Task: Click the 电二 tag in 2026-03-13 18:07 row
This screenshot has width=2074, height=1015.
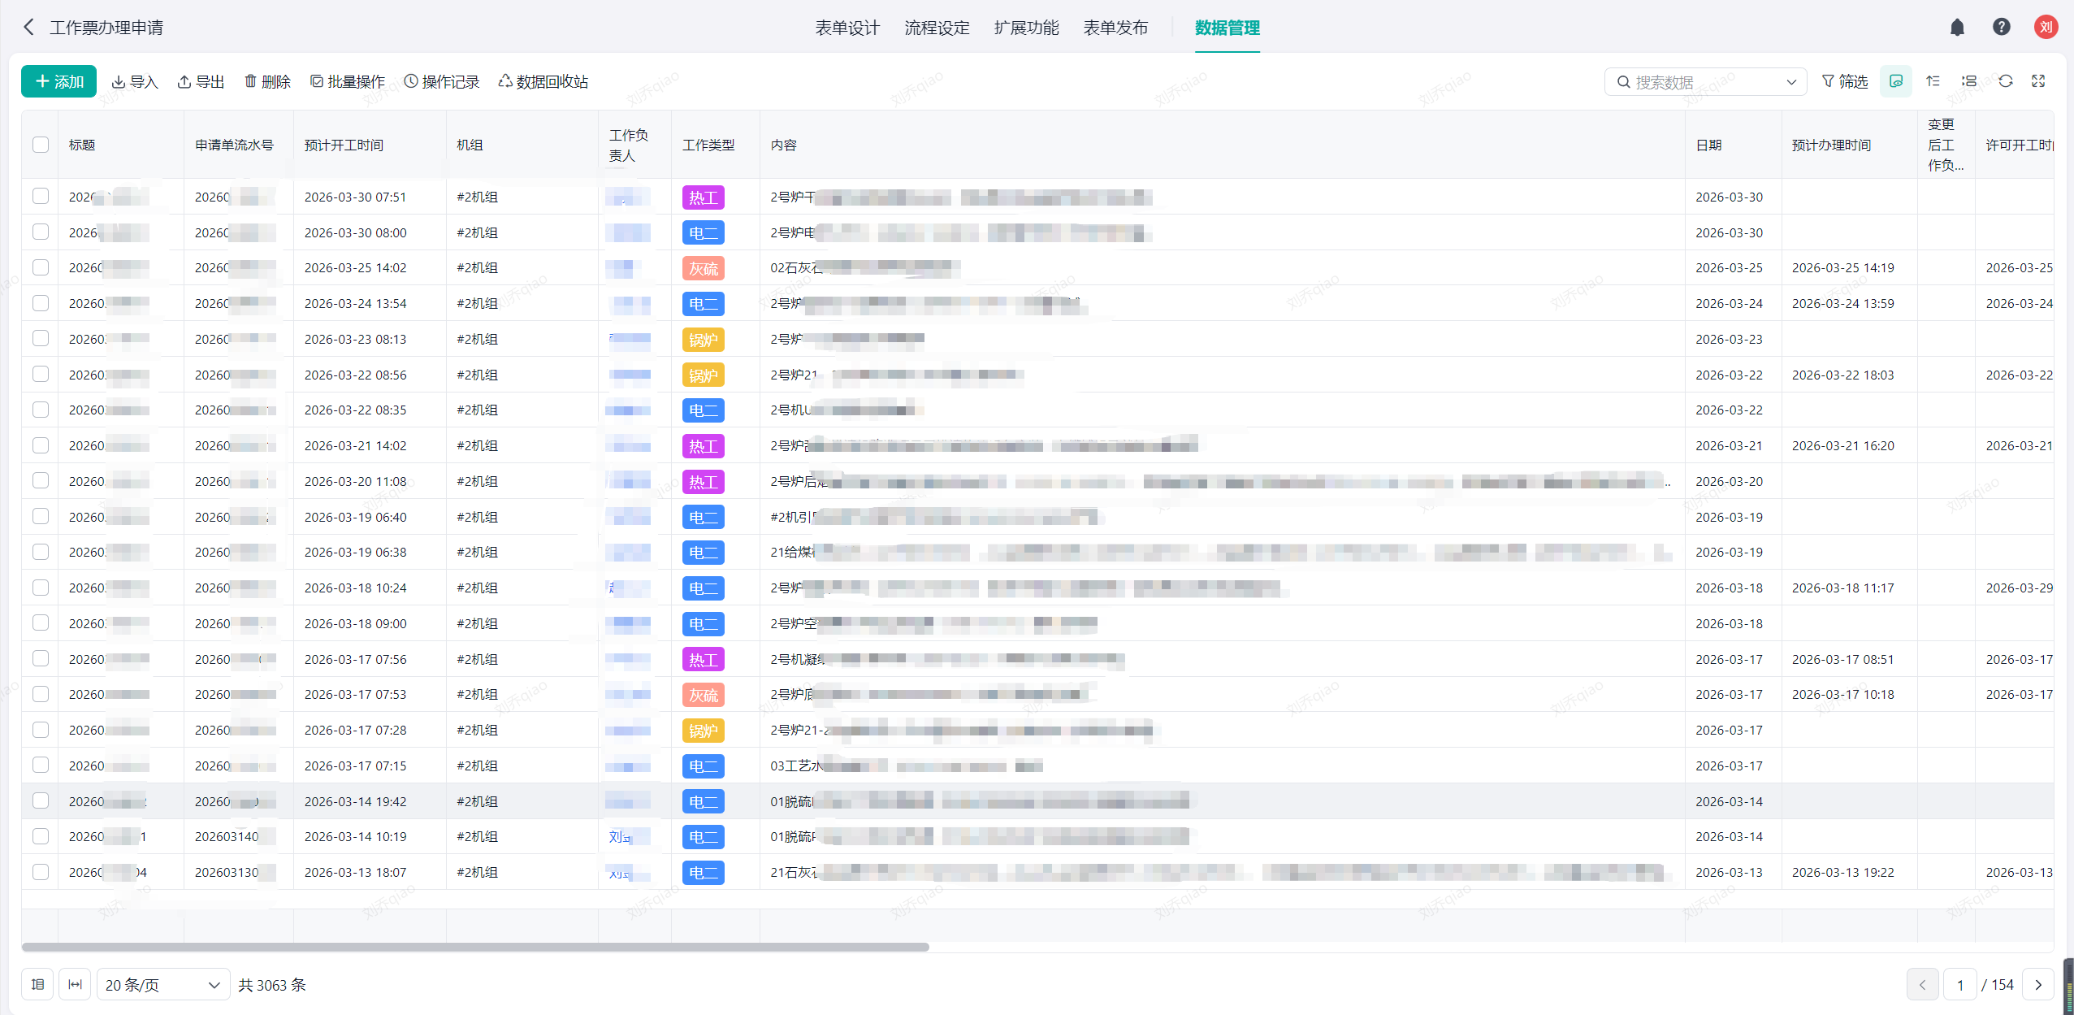Action: 703,873
